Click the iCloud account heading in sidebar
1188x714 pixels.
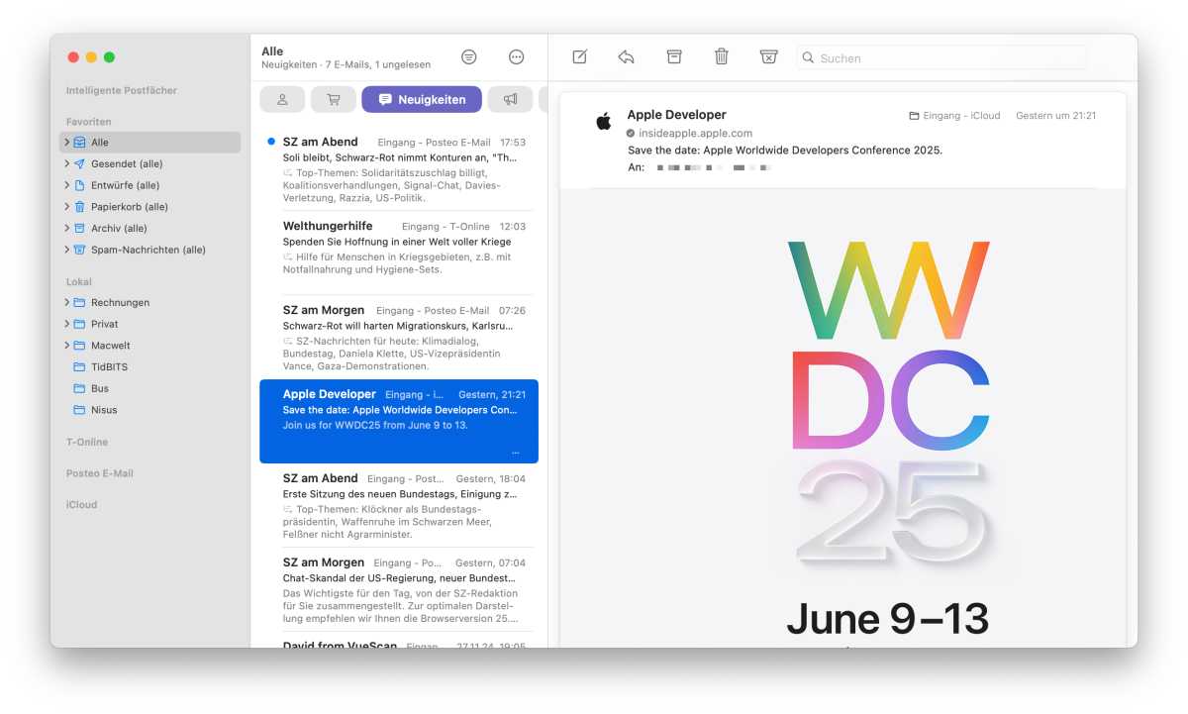point(82,505)
